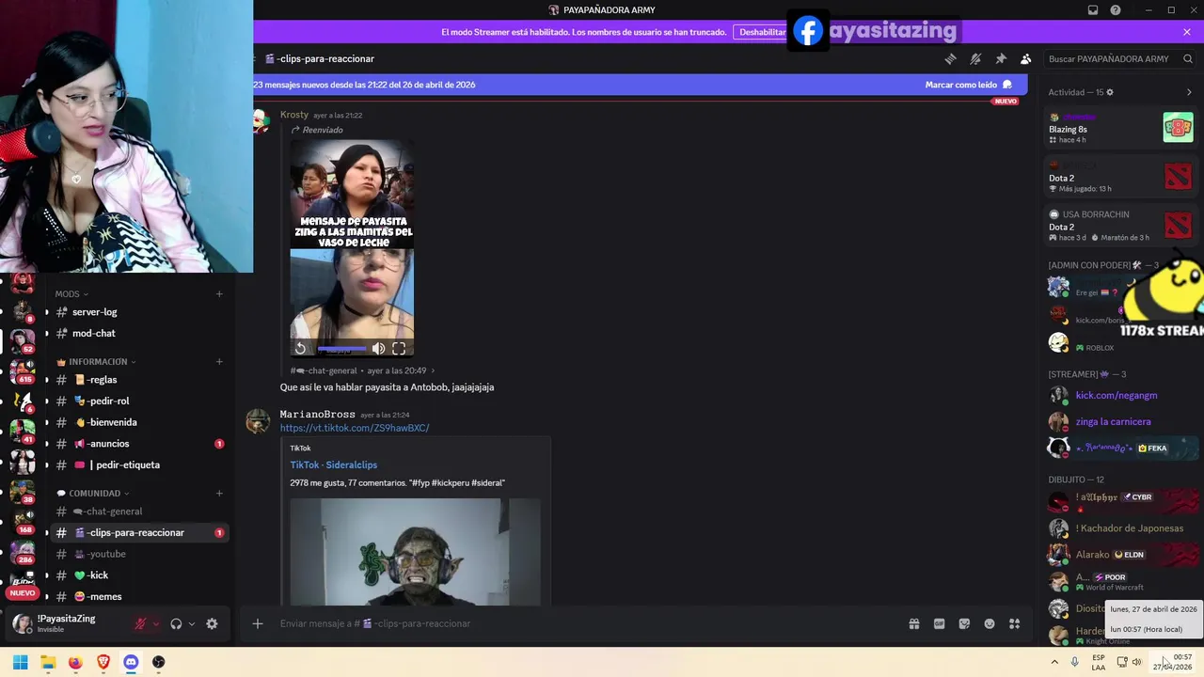Open Actividad settings gear icon

coord(1110,92)
